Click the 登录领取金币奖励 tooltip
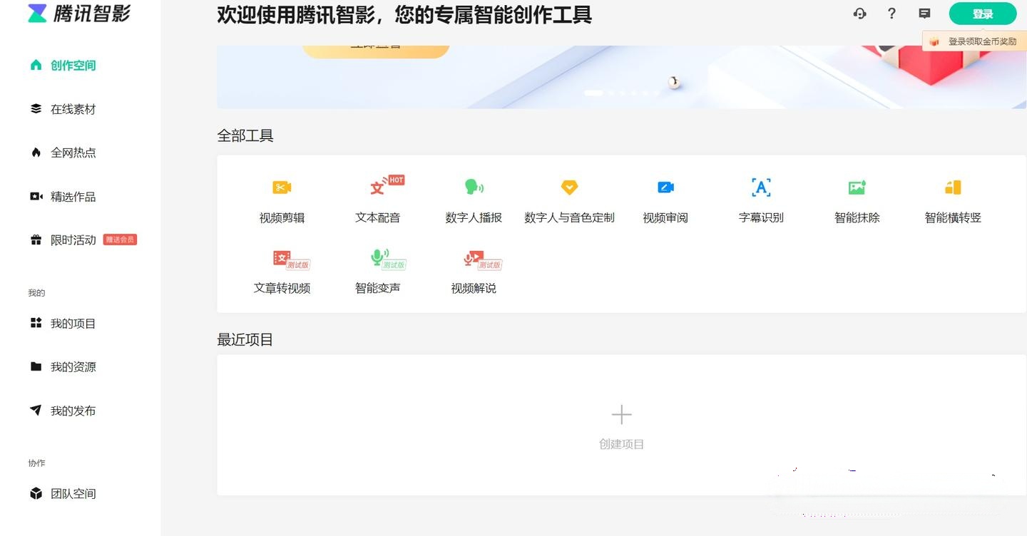The image size is (1027, 536). [x=974, y=41]
